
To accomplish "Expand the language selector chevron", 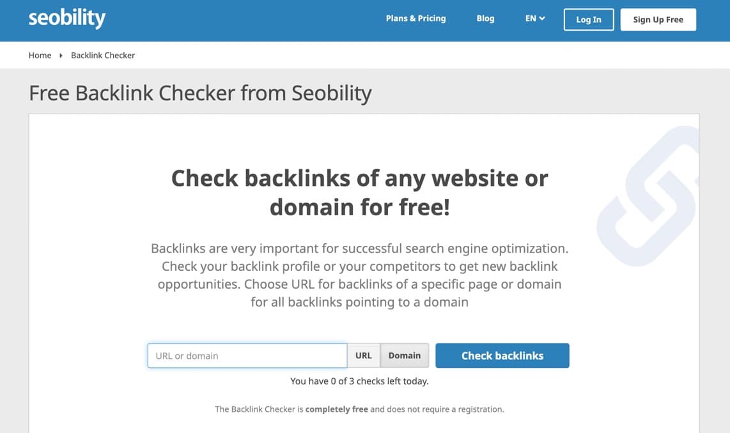I will coord(541,19).
